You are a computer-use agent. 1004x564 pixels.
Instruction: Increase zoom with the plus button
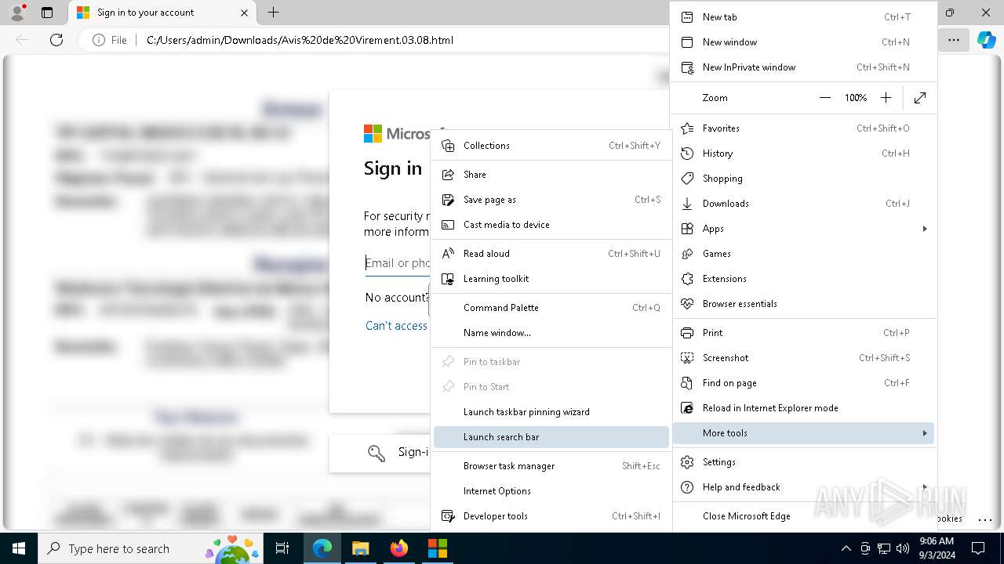[x=886, y=98]
